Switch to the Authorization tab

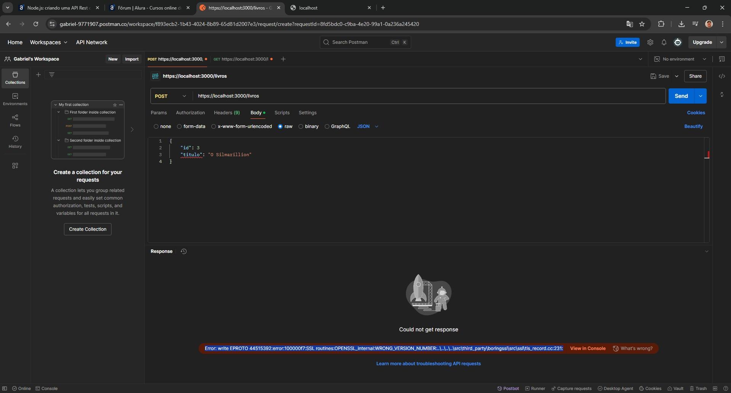click(190, 113)
